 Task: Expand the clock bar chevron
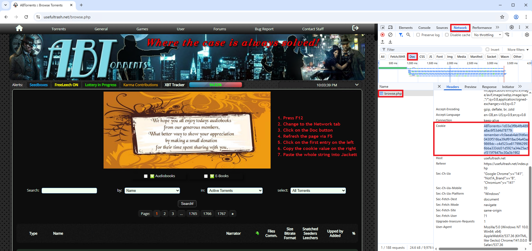[357, 85]
